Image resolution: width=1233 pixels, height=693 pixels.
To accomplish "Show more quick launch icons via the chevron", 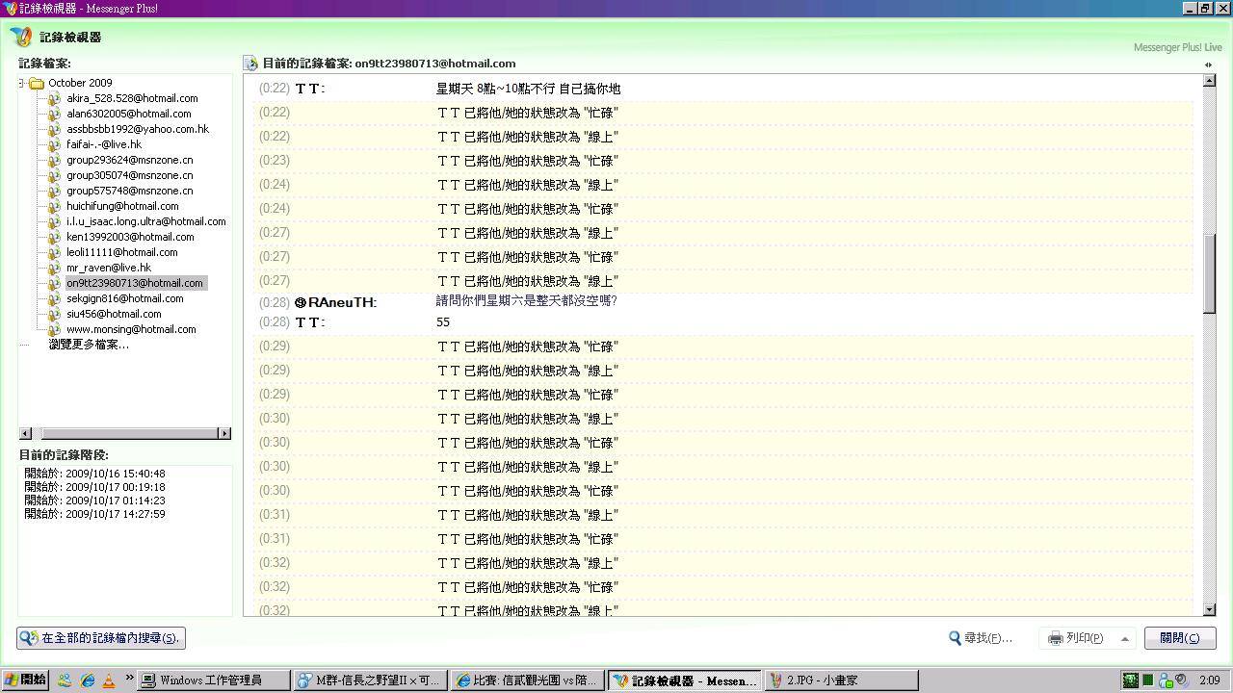I will click(x=128, y=678).
